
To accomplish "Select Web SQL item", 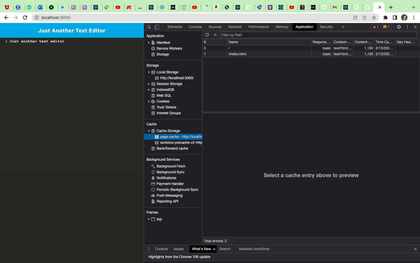I will 164,96.
